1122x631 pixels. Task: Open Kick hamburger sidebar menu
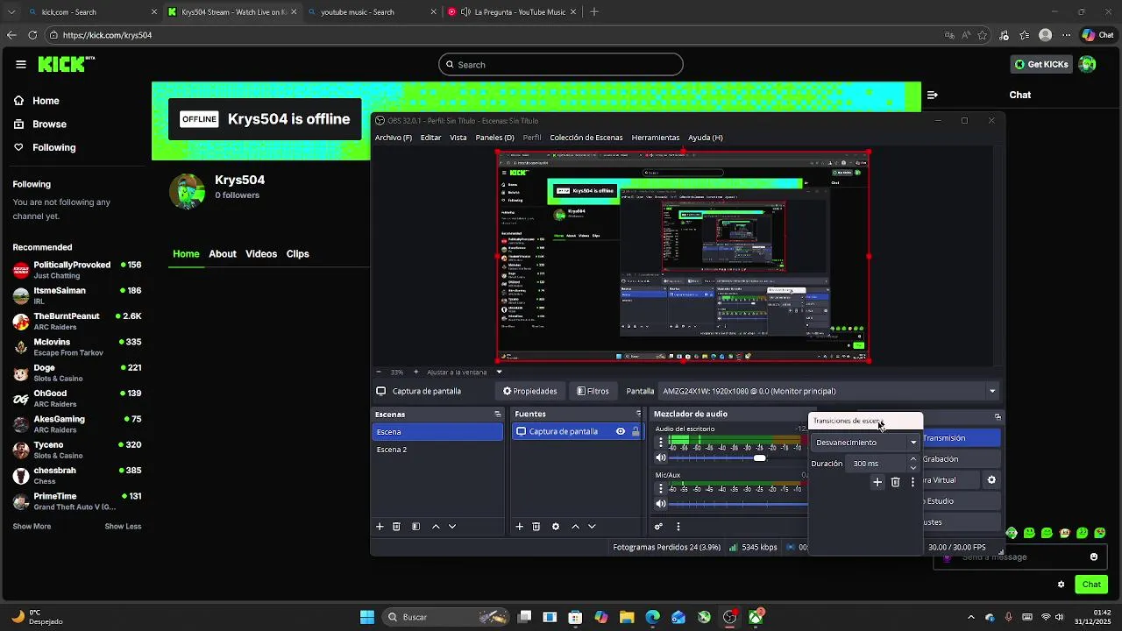tap(20, 64)
